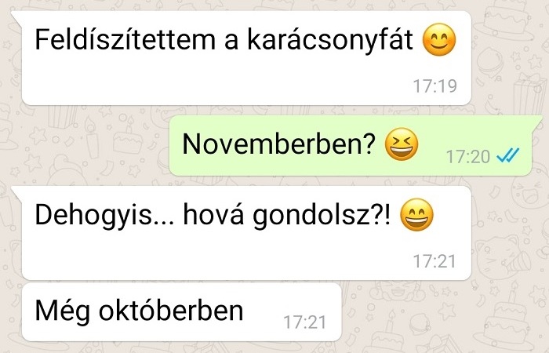
Task: Click the 17:20 timestamp on sent message
Action: 467,156
